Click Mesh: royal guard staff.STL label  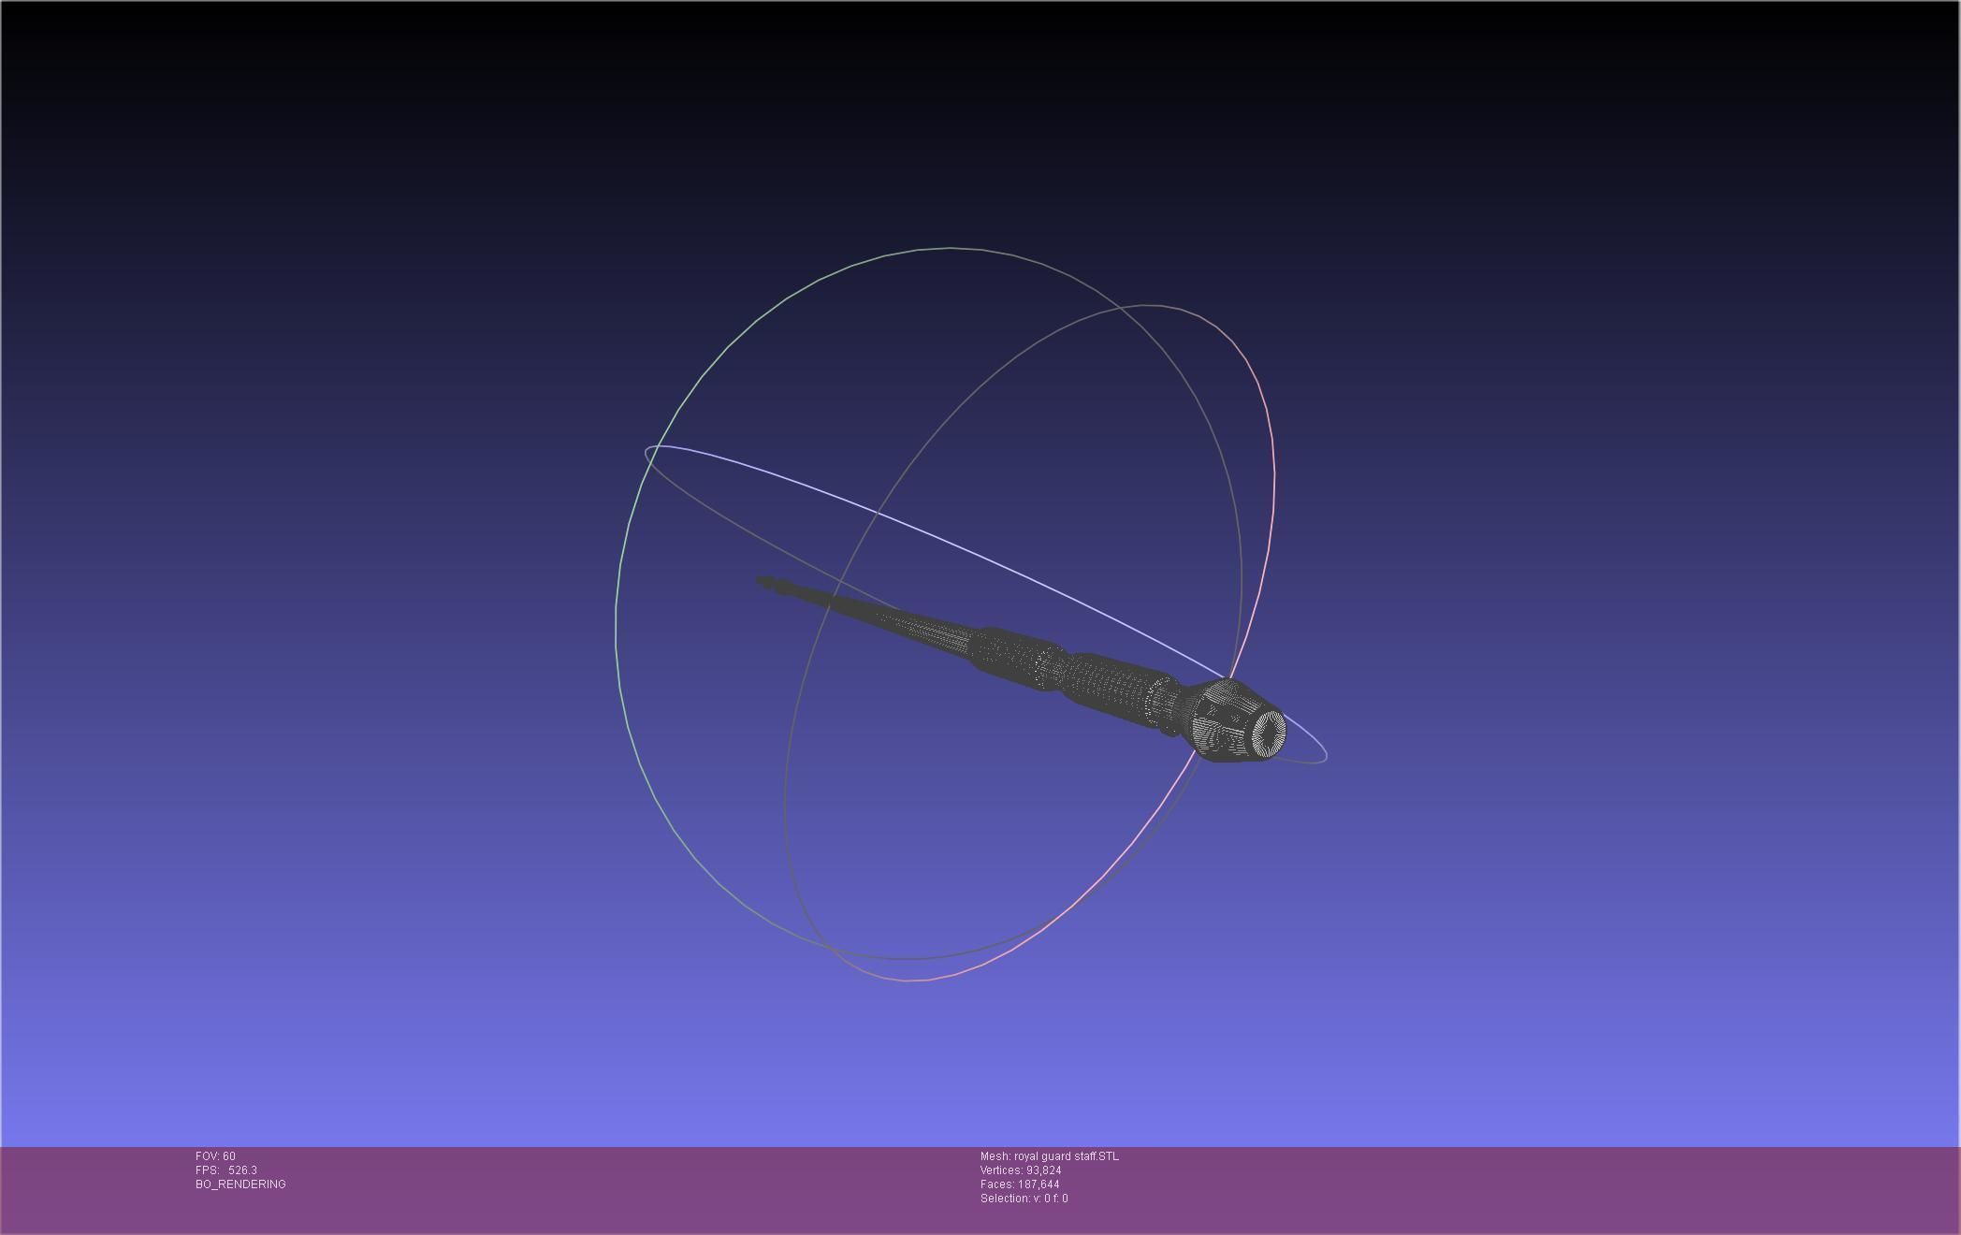pos(1049,1156)
